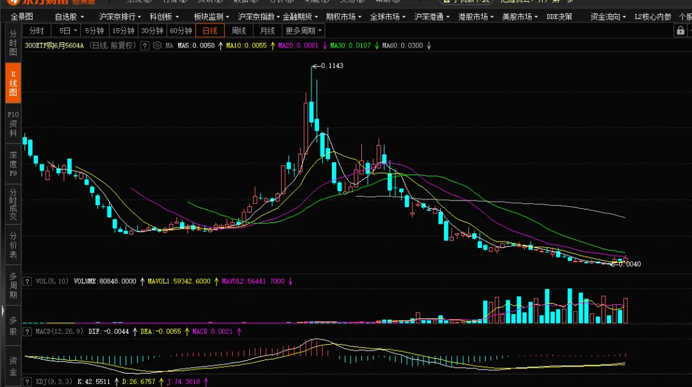Click the lock icon beside the period tabs

click(x=680, y=31)
